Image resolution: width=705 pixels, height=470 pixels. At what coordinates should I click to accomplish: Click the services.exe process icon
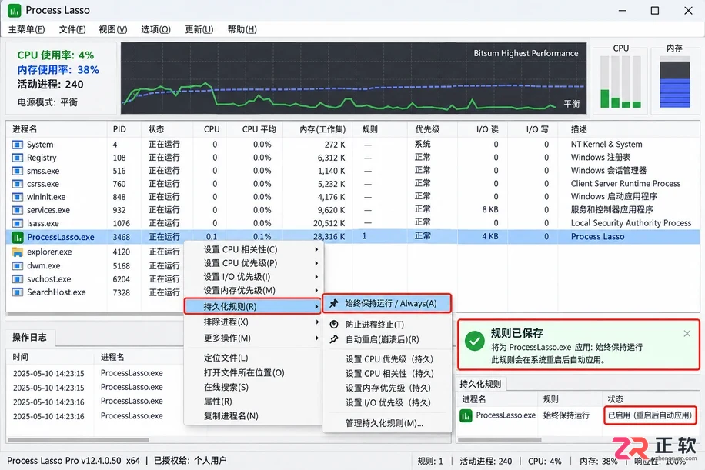18,210
